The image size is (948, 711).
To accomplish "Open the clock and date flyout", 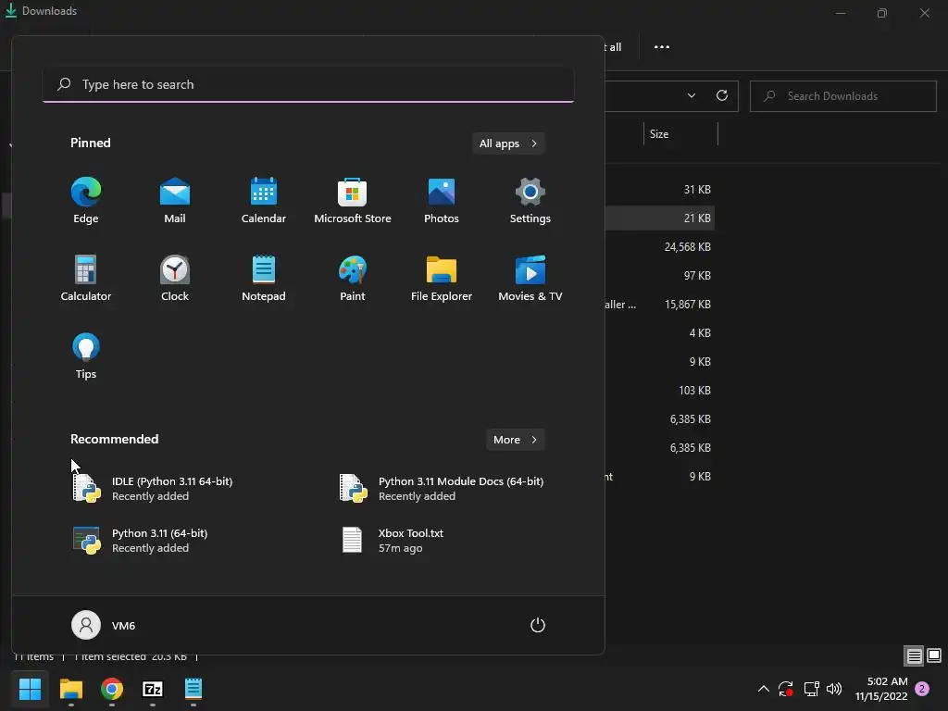I will click(881, 689).
